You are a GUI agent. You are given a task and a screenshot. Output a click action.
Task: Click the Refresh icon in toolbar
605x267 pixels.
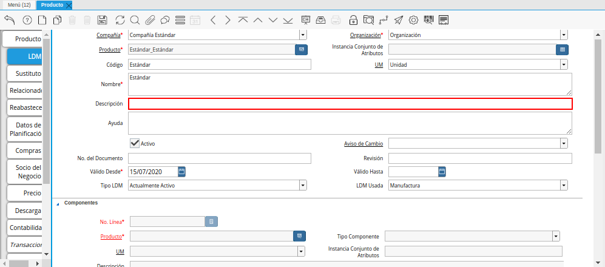(120, 20)
